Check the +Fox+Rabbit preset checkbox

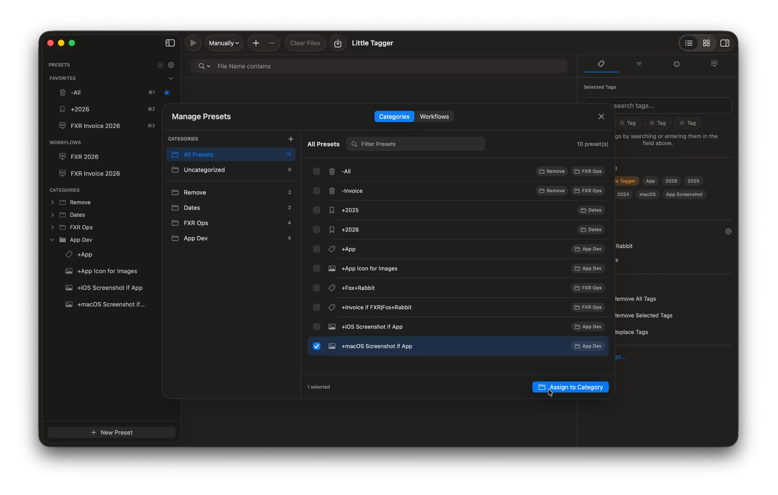coord(317,288)
